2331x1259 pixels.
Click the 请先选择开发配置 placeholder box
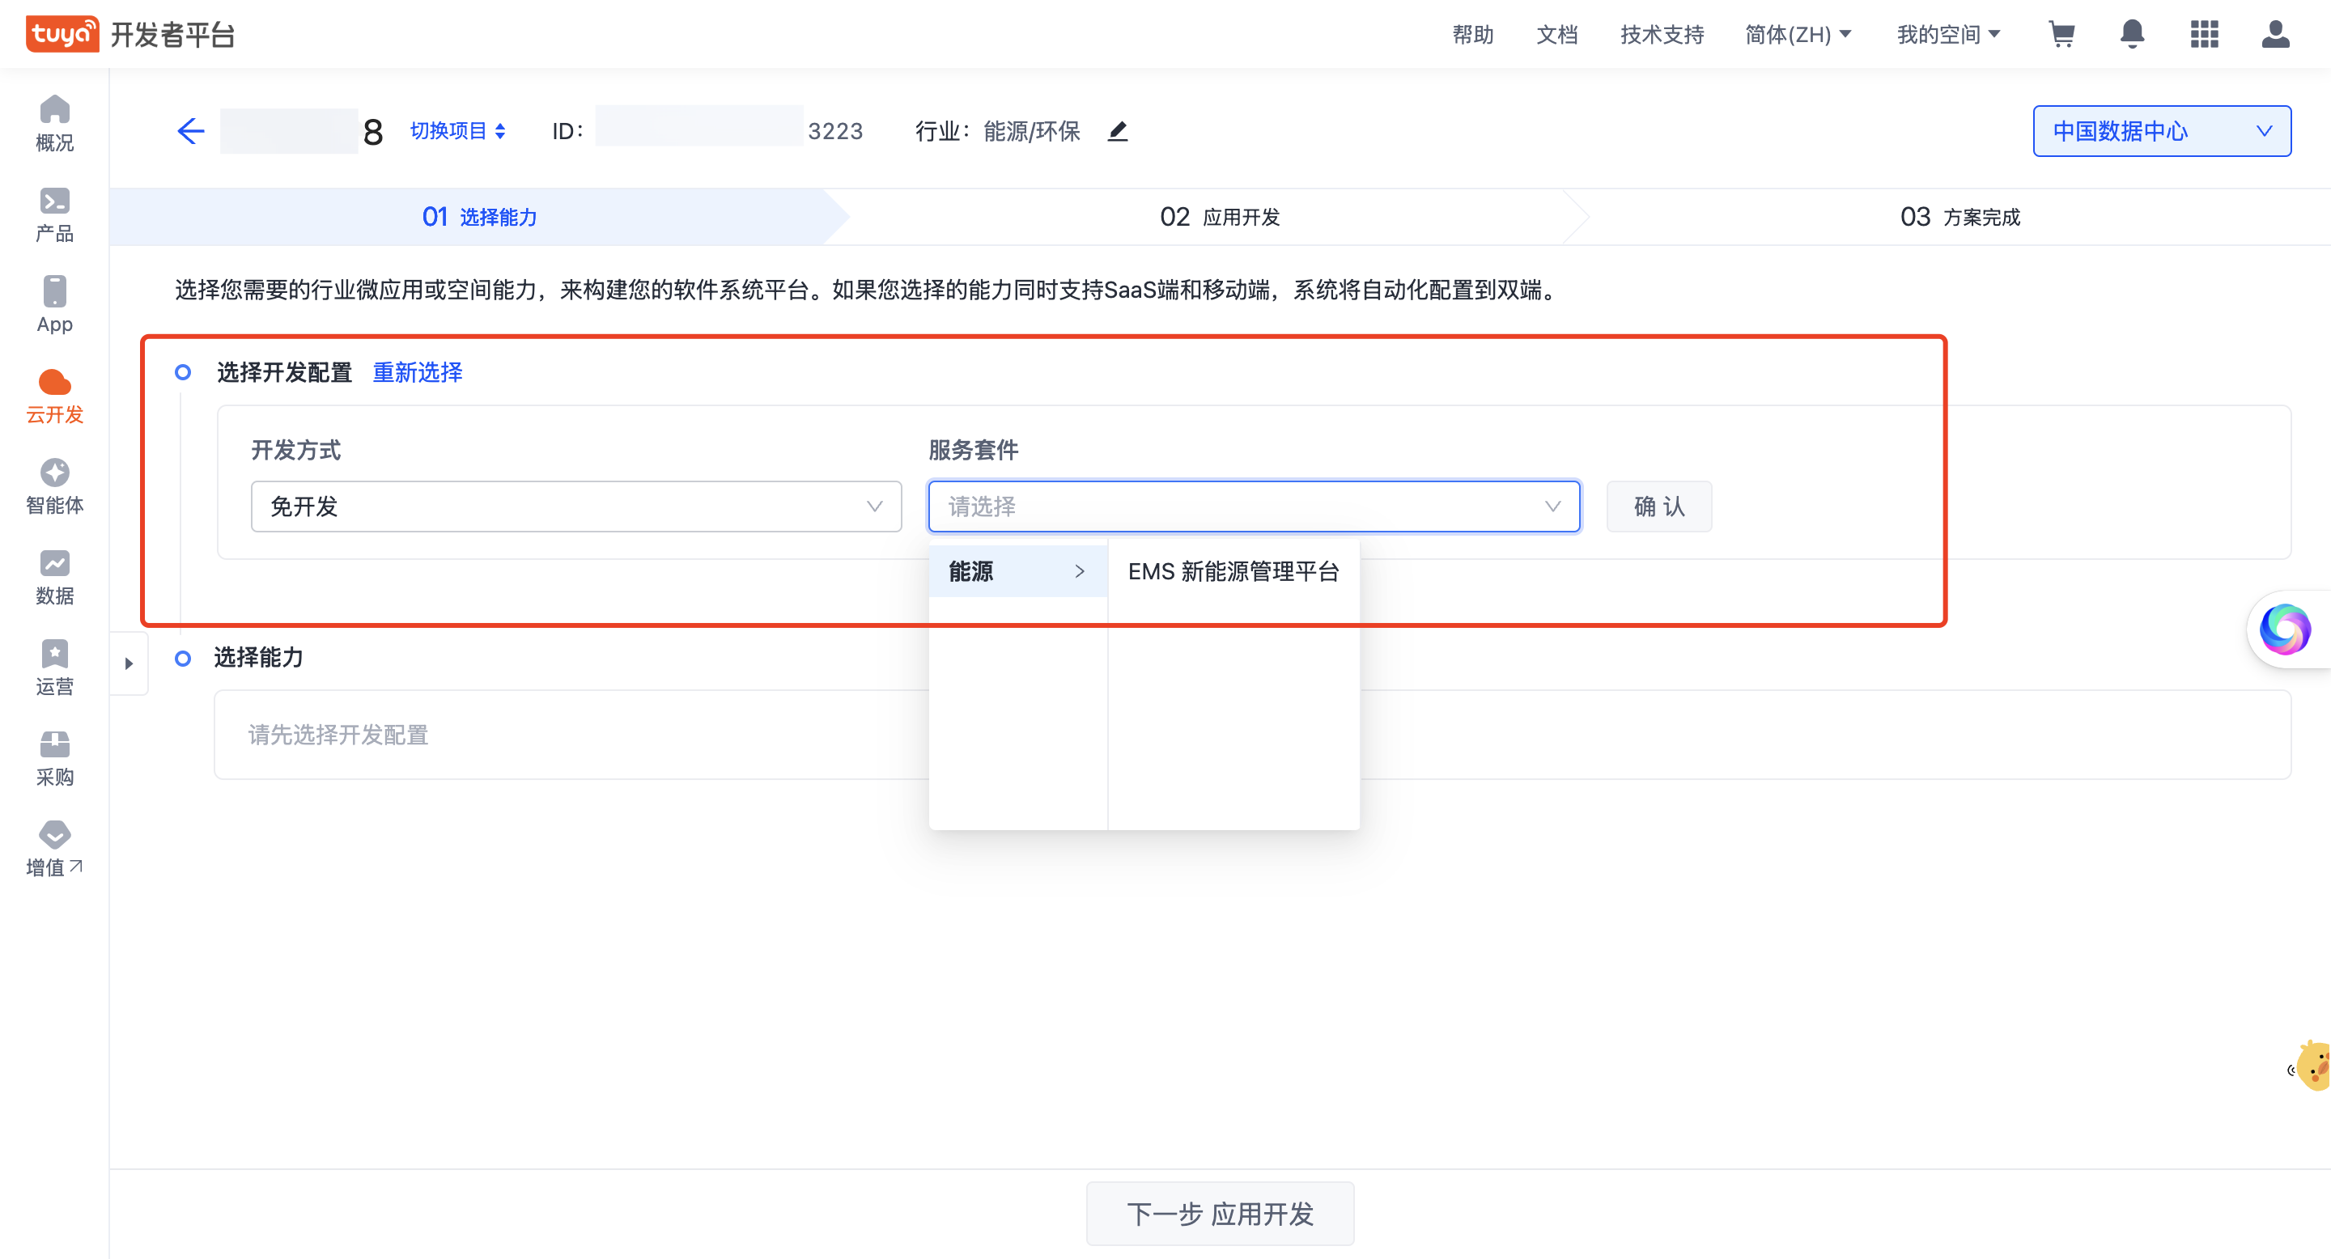point(1251,735)
